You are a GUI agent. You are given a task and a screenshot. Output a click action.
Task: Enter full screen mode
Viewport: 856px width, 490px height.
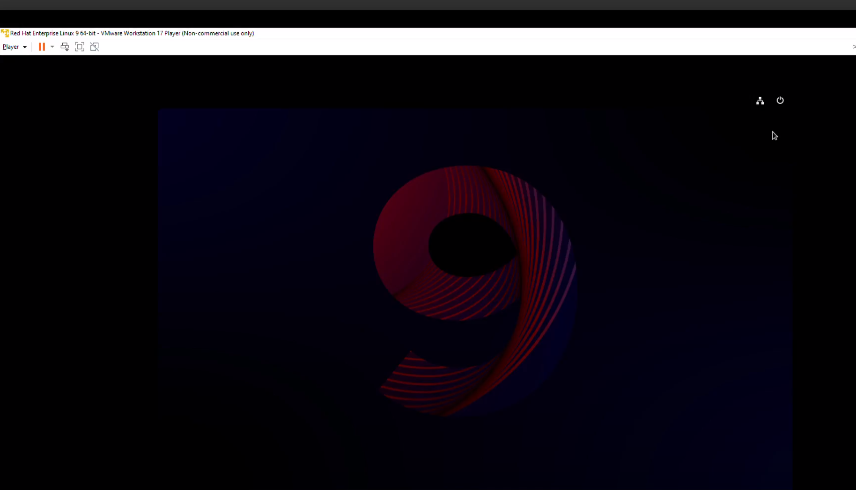pyautogui.click(x=80, y=47)
